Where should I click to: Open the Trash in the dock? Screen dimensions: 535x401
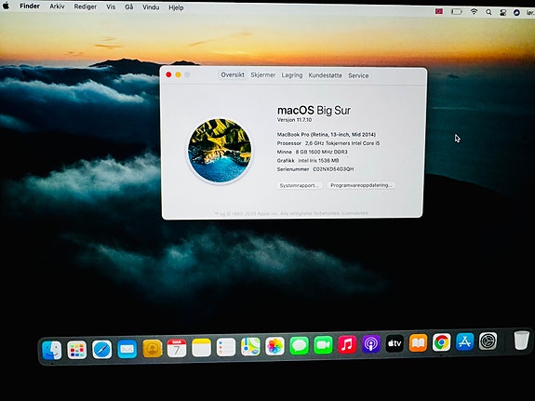[521, 340]
